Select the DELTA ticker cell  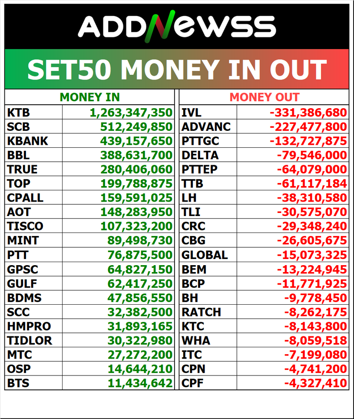click(200, 156)
